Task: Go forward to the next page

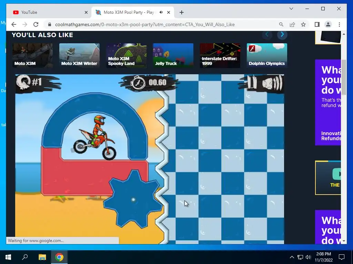Action: (25, 24)
